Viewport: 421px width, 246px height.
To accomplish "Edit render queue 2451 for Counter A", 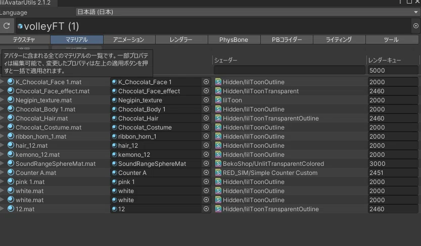I will coord(393,173).
